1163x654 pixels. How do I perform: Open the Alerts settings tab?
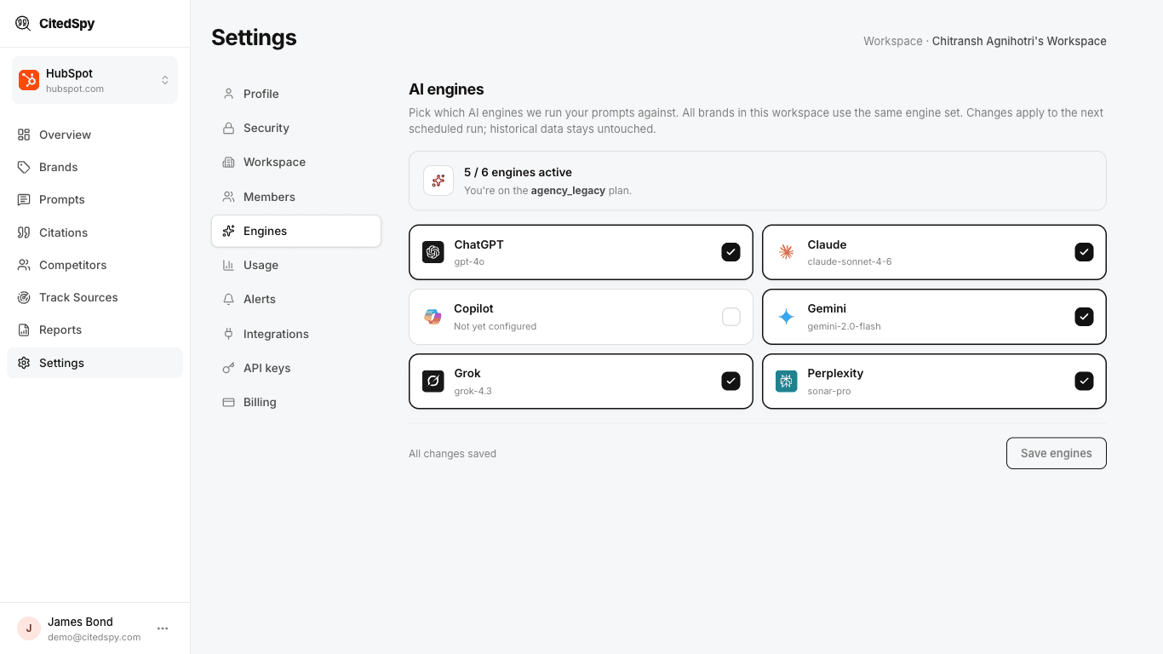296,299
